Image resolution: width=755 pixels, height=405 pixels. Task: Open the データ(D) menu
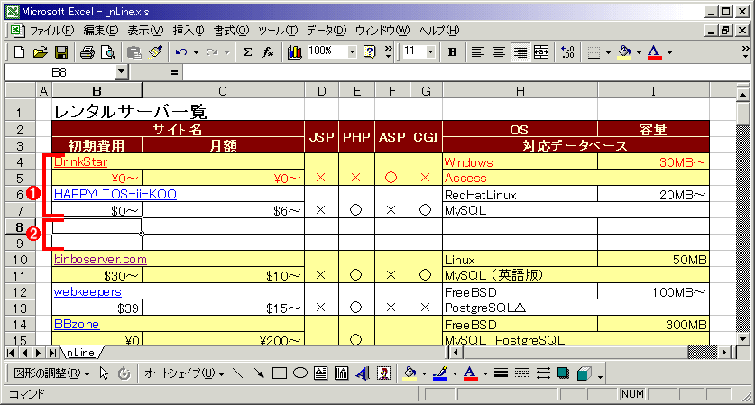coord(327,31)
